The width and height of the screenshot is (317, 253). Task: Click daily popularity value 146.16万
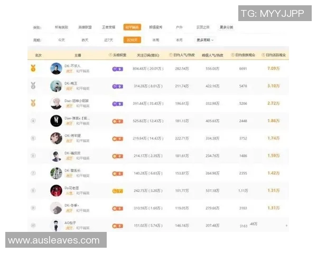point(182,226)
